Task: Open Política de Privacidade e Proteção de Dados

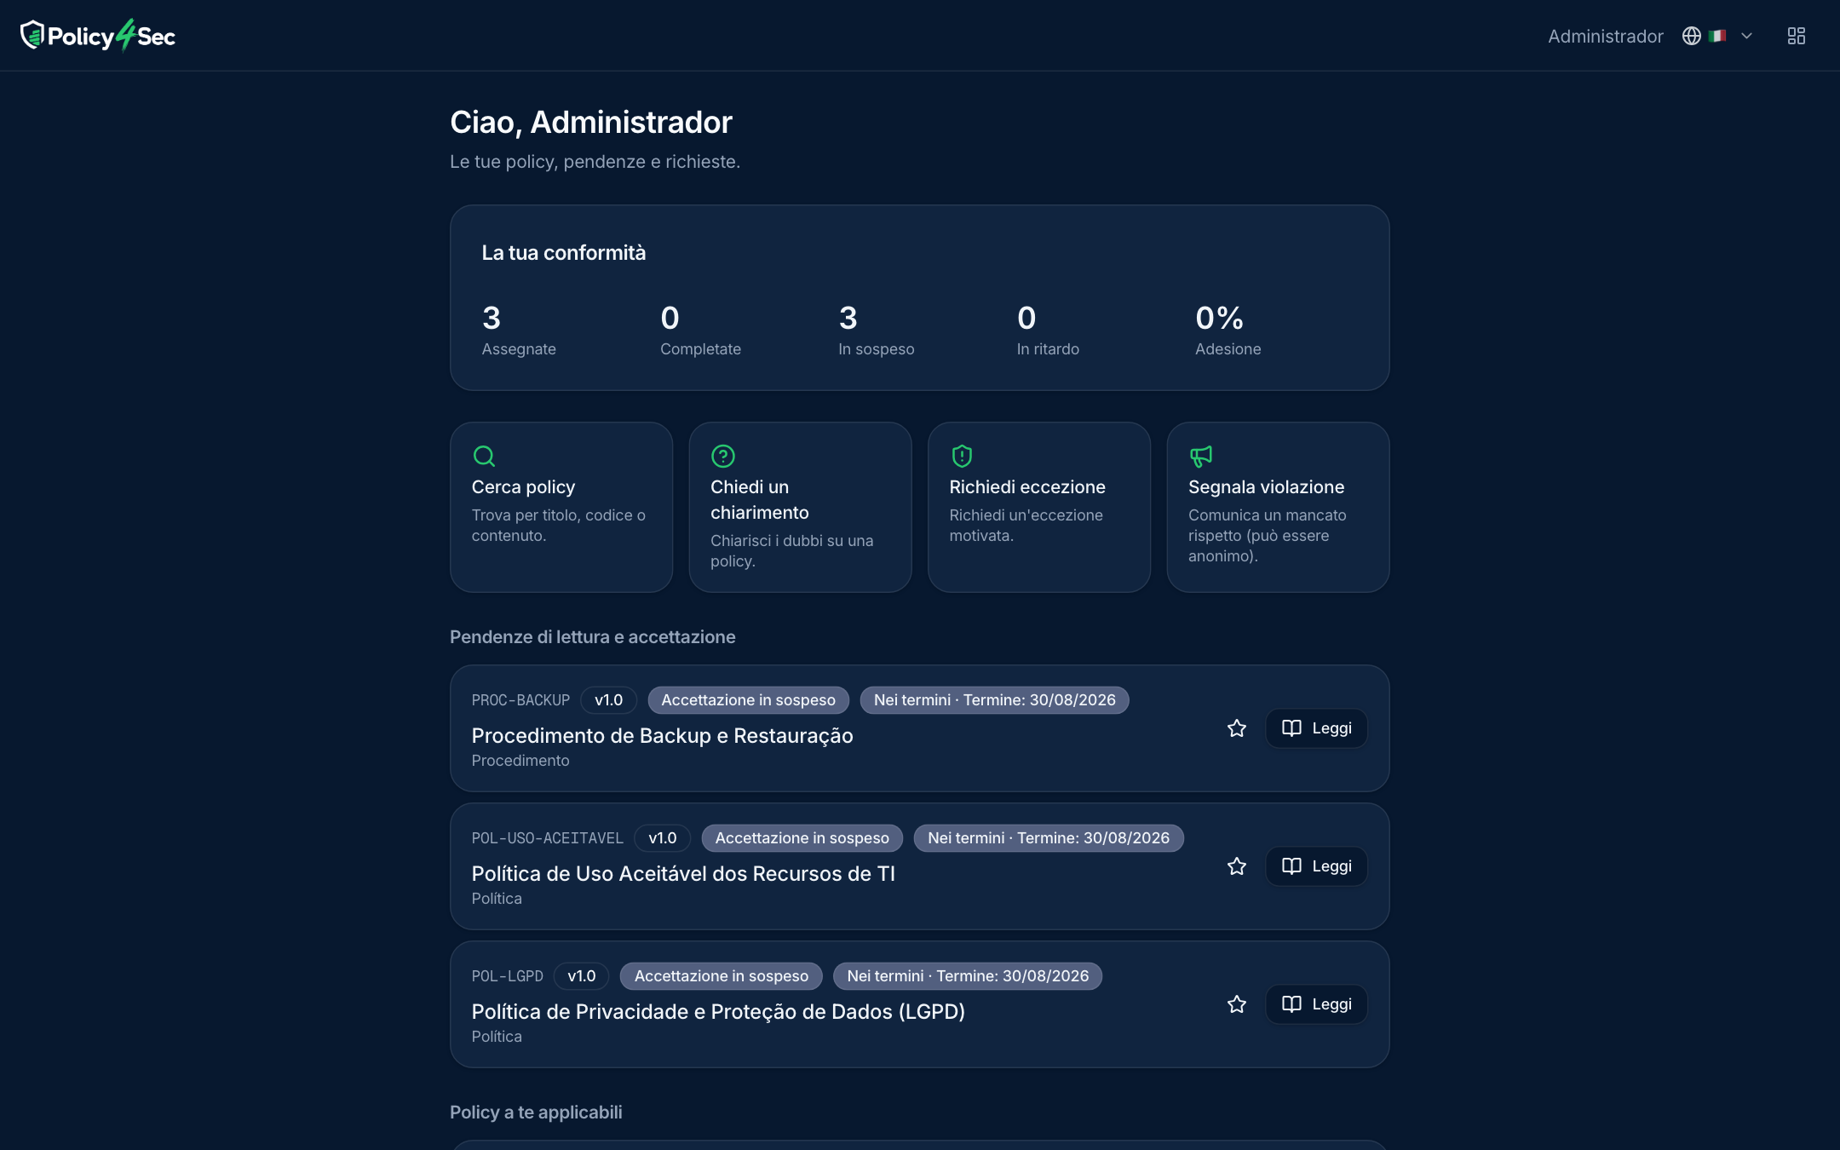Action: [x=718, y=1012]
